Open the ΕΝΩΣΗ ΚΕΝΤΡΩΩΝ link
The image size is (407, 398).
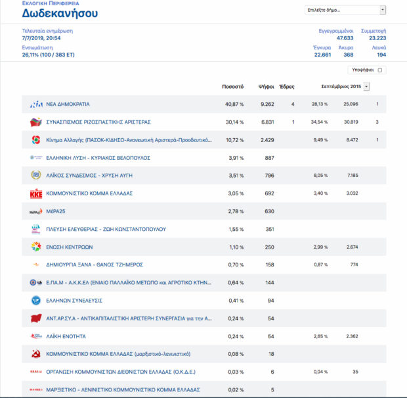click(x=70, y=247)
